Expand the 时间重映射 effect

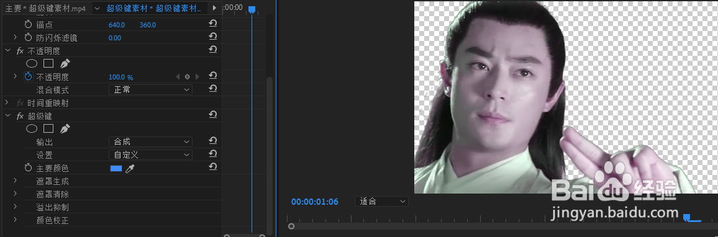point(7,102)
